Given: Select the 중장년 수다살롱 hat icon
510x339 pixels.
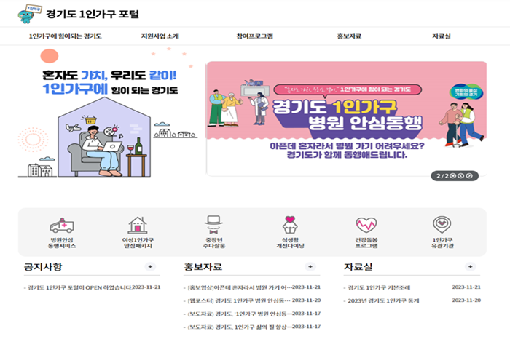Looking at the screenshot, I should point(213,225).
